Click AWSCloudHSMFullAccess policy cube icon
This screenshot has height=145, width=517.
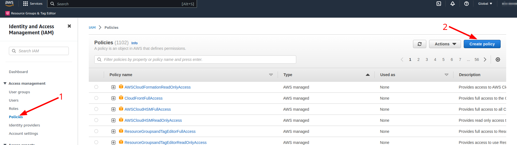(x=121, y=109)
